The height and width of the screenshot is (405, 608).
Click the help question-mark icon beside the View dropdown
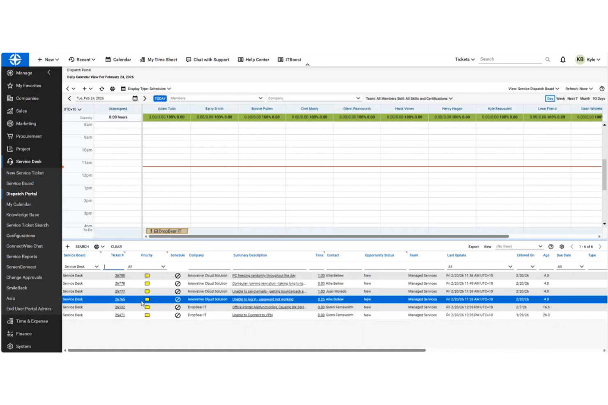[x=551, y=247]
